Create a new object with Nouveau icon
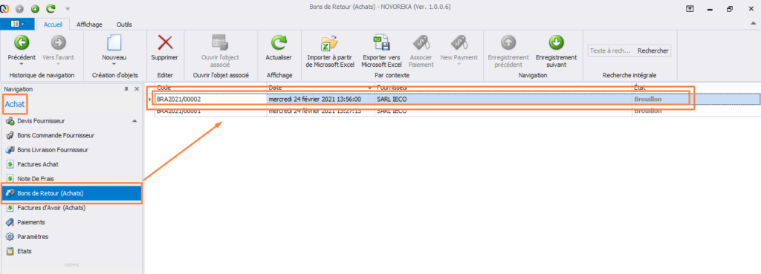The image size is (761, 274). click(x=114, y=42)
